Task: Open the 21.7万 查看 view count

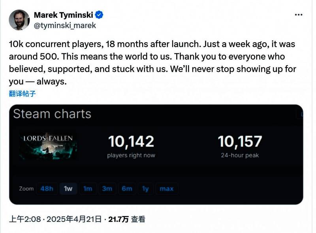Action: pyautogui.click(x=127, y=219)
